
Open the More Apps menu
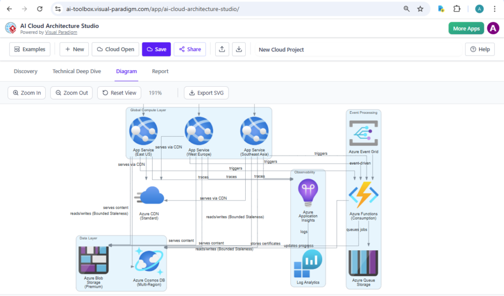466,29
